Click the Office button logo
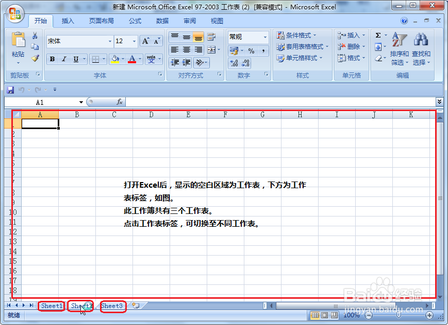 [x=15, y=14]
